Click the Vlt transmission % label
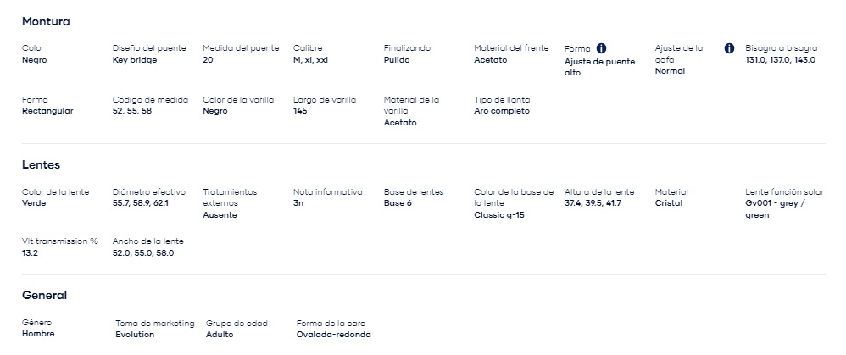 point(60,241)
